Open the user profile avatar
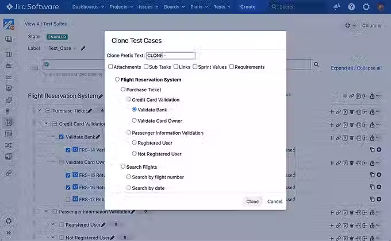The image size is (391, 241). coord(381,7)
